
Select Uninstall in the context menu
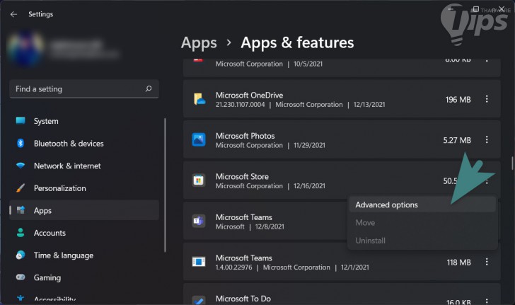pyautogui.click(x=422, y=241)
